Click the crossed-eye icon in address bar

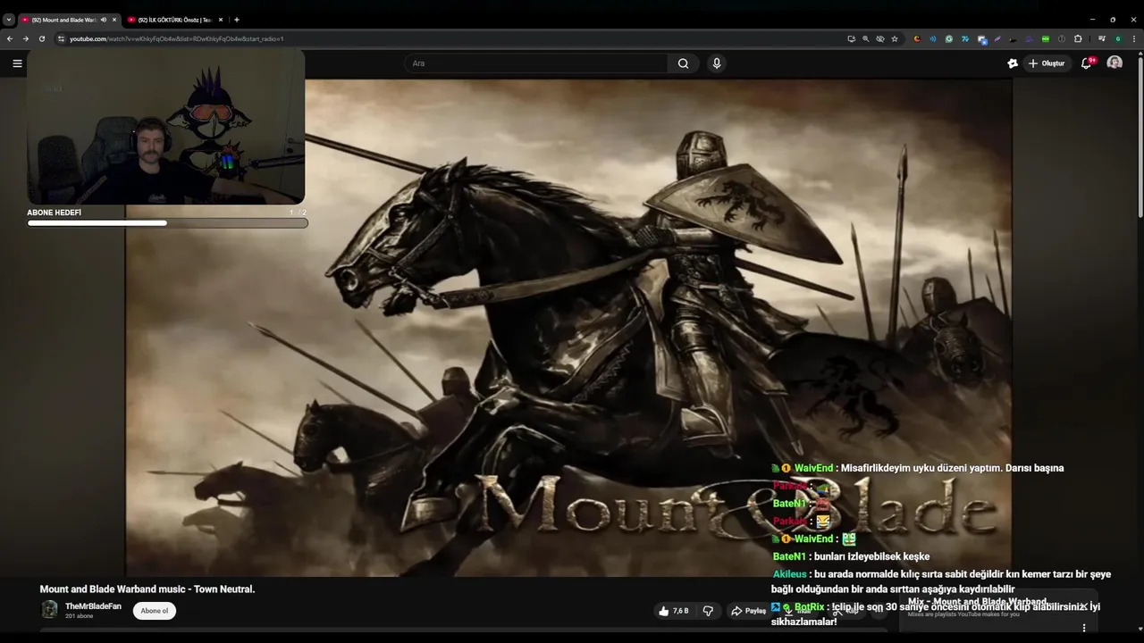pyautogui.click(x=880, y=38)
